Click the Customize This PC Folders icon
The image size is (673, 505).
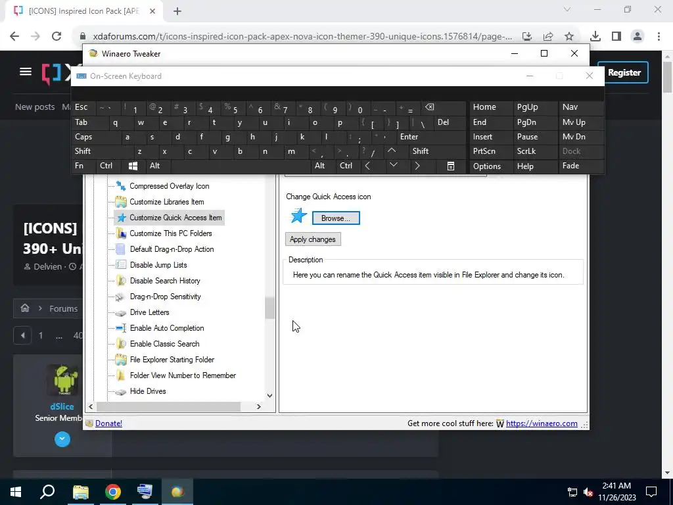click(121, 233)
